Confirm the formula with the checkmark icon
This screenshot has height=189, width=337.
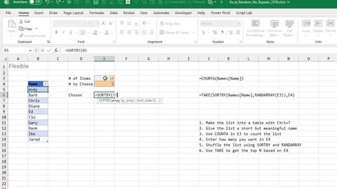pyautogui.click(x=49, y=50)
